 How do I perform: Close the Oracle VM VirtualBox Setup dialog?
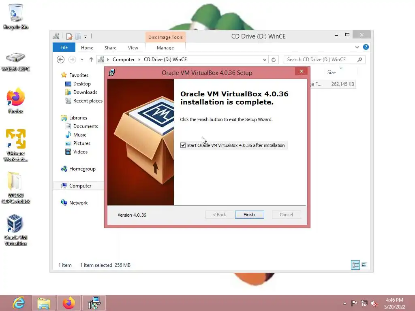[x=301, y=71]
